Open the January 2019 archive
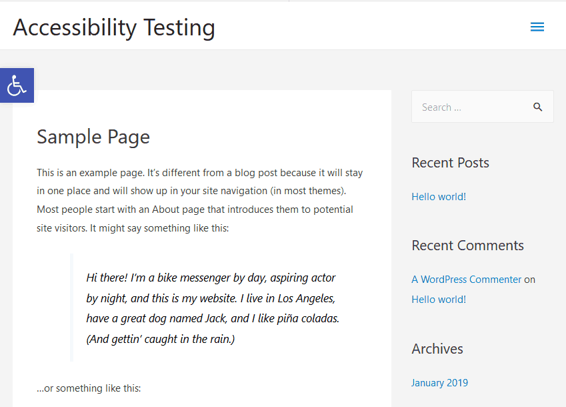This screenshot has height=407, width=566. point(439,382)
